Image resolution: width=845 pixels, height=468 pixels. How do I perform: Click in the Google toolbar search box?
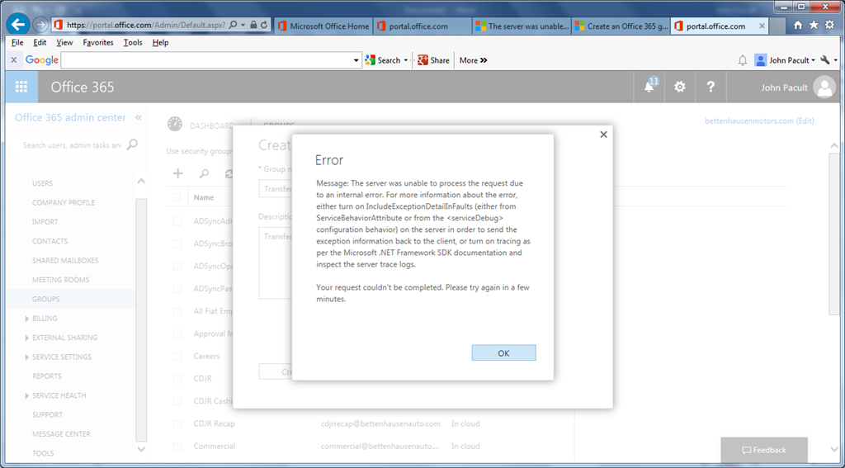pyautogui.click(x=206, y=60)
